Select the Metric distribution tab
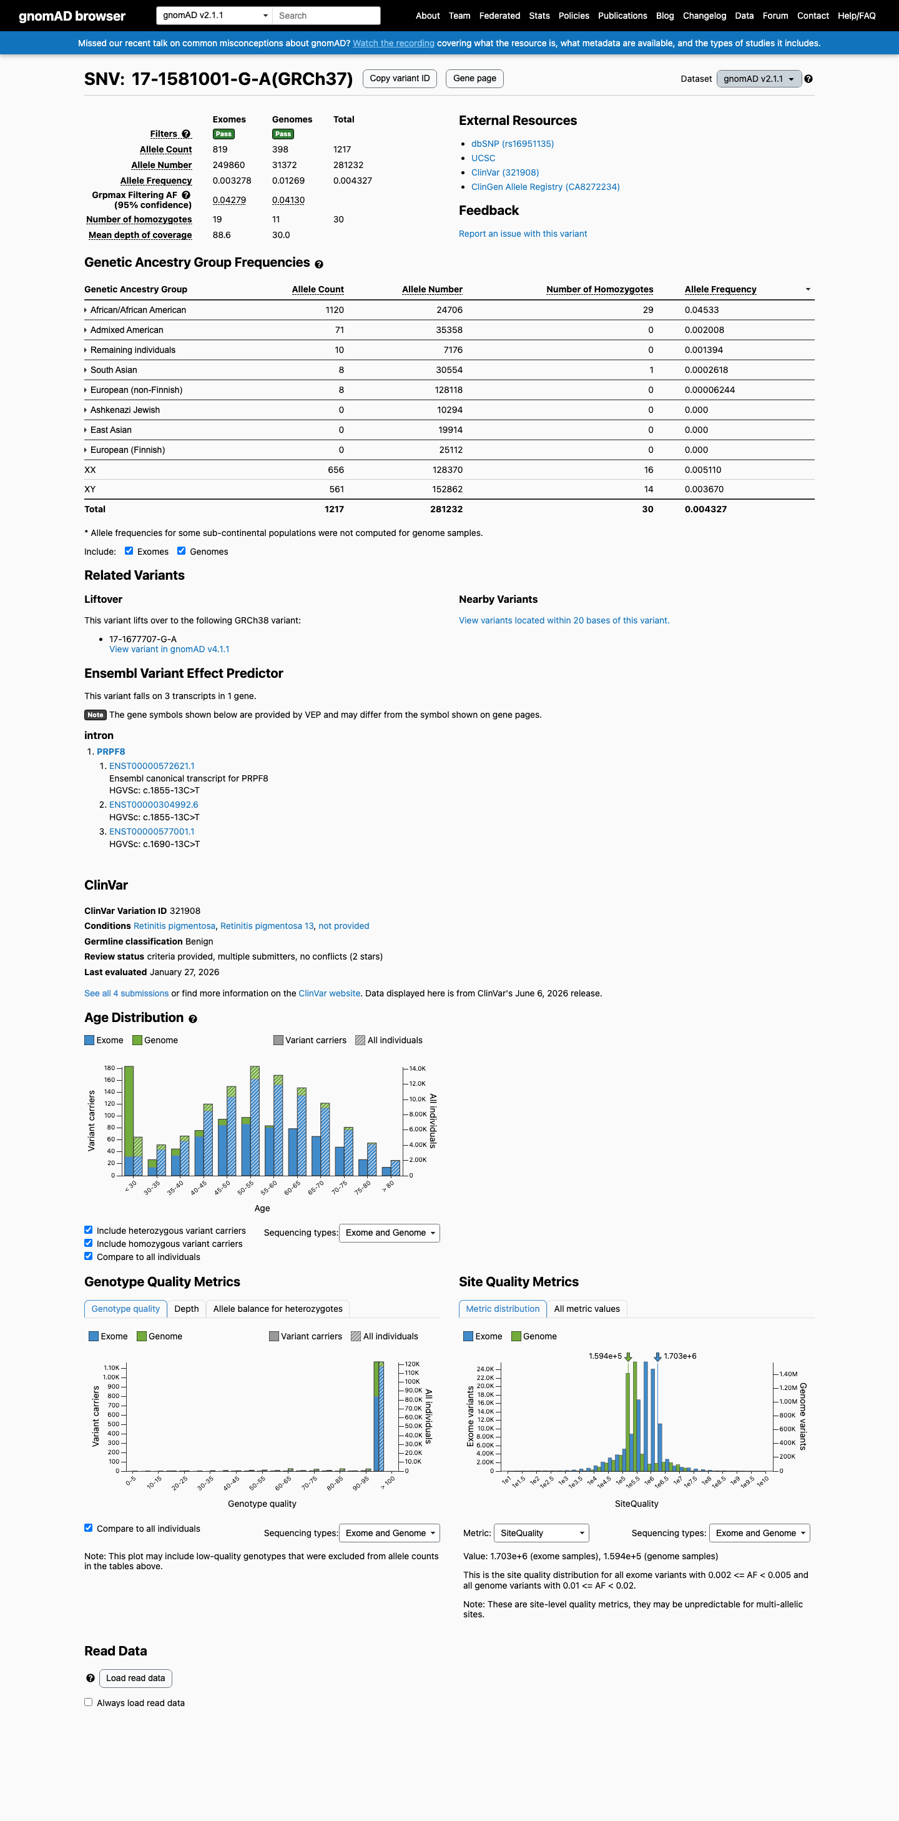This screenshot has width=899, height=1821. pos(503,1309)
